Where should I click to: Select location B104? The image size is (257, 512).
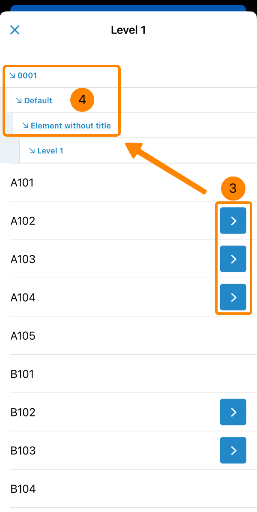[23, 489]
